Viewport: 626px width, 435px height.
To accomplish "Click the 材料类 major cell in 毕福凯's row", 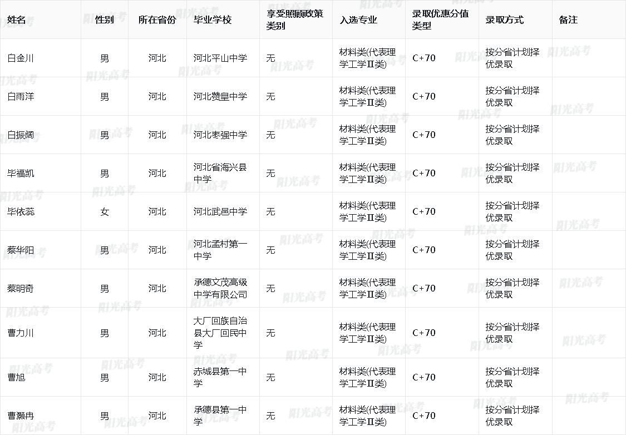I will click(368, 173).
